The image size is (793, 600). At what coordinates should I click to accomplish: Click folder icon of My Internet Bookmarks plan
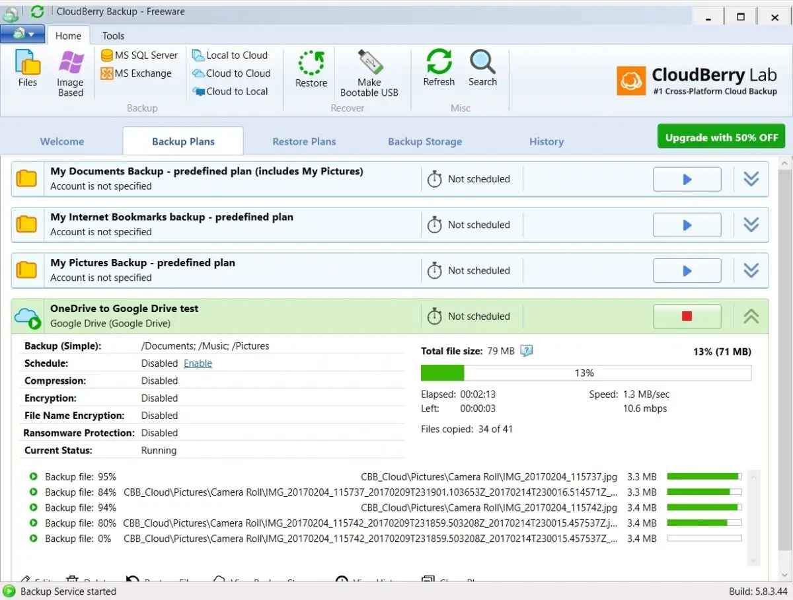(x=26, y=224)
